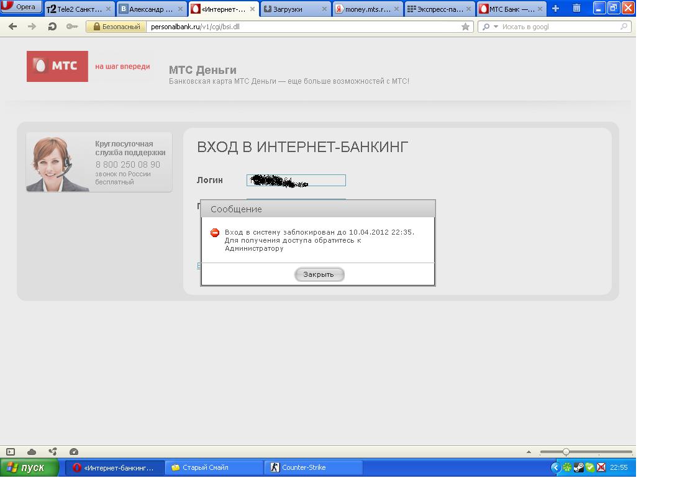
Task: Click the search magnifier button at field end
Action: coord(624,27)
